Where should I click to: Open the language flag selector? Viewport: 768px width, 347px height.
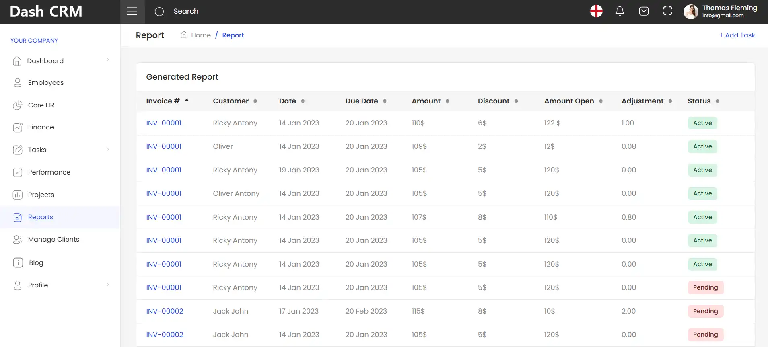pos(596,11)
